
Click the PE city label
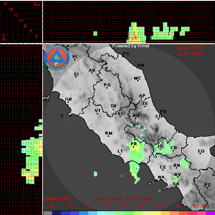[x=163, y=112]
